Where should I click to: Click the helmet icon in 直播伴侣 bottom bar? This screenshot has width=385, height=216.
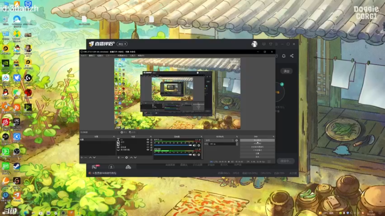point(128,167)
